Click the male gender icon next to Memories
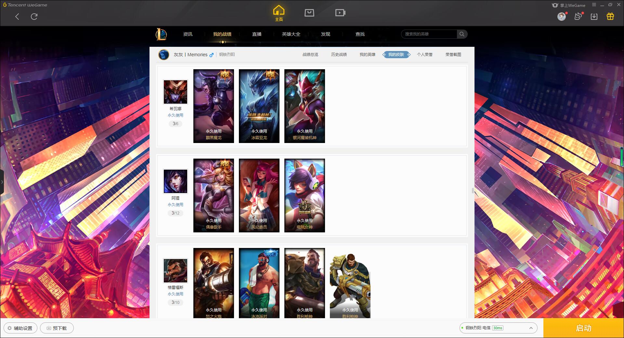The height and width of the screenshot is (338, 624). [212, 55]
